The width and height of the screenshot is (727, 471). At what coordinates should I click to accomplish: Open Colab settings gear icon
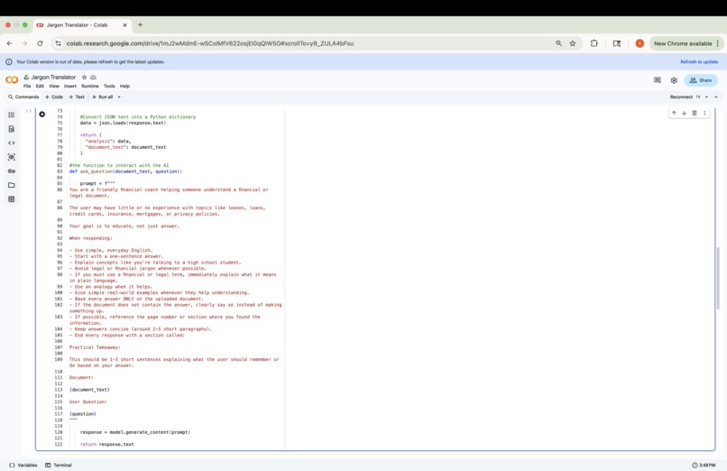(x=674, y=80)
